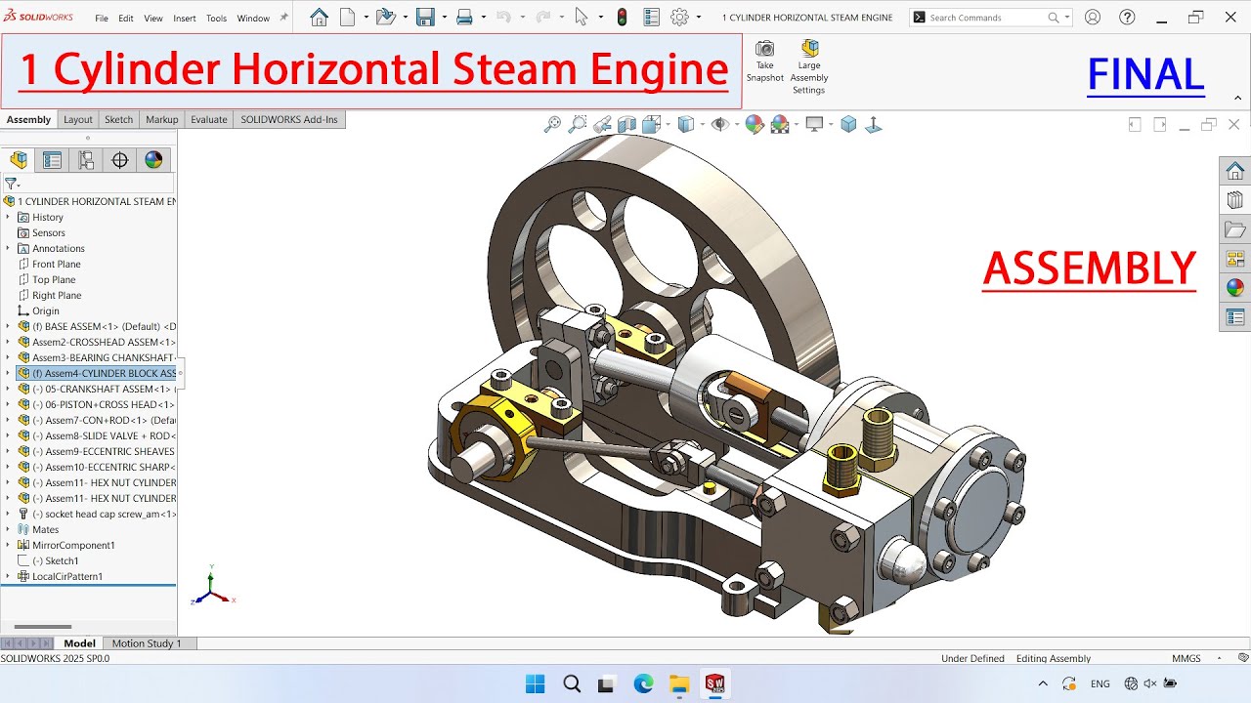Open the ConfigurationManager tab icon

click(x=87, y=160)
